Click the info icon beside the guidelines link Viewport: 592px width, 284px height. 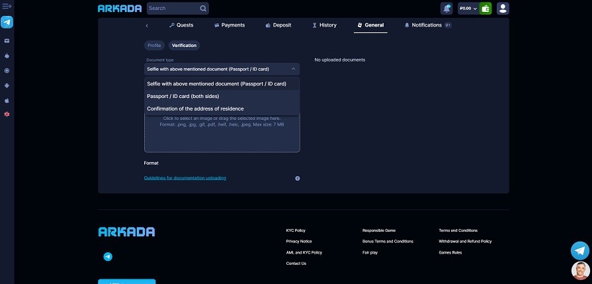[297, 178]
